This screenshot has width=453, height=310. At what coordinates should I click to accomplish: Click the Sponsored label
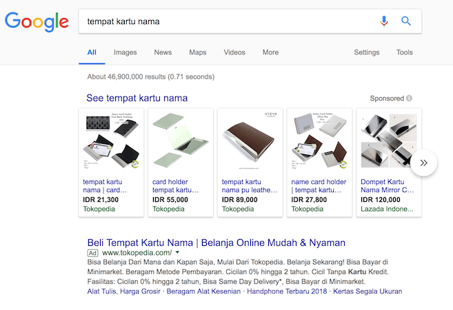click(x=387, y=99)
